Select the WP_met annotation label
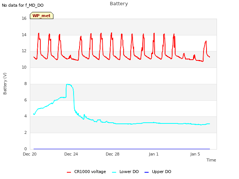 coord(41,16)
